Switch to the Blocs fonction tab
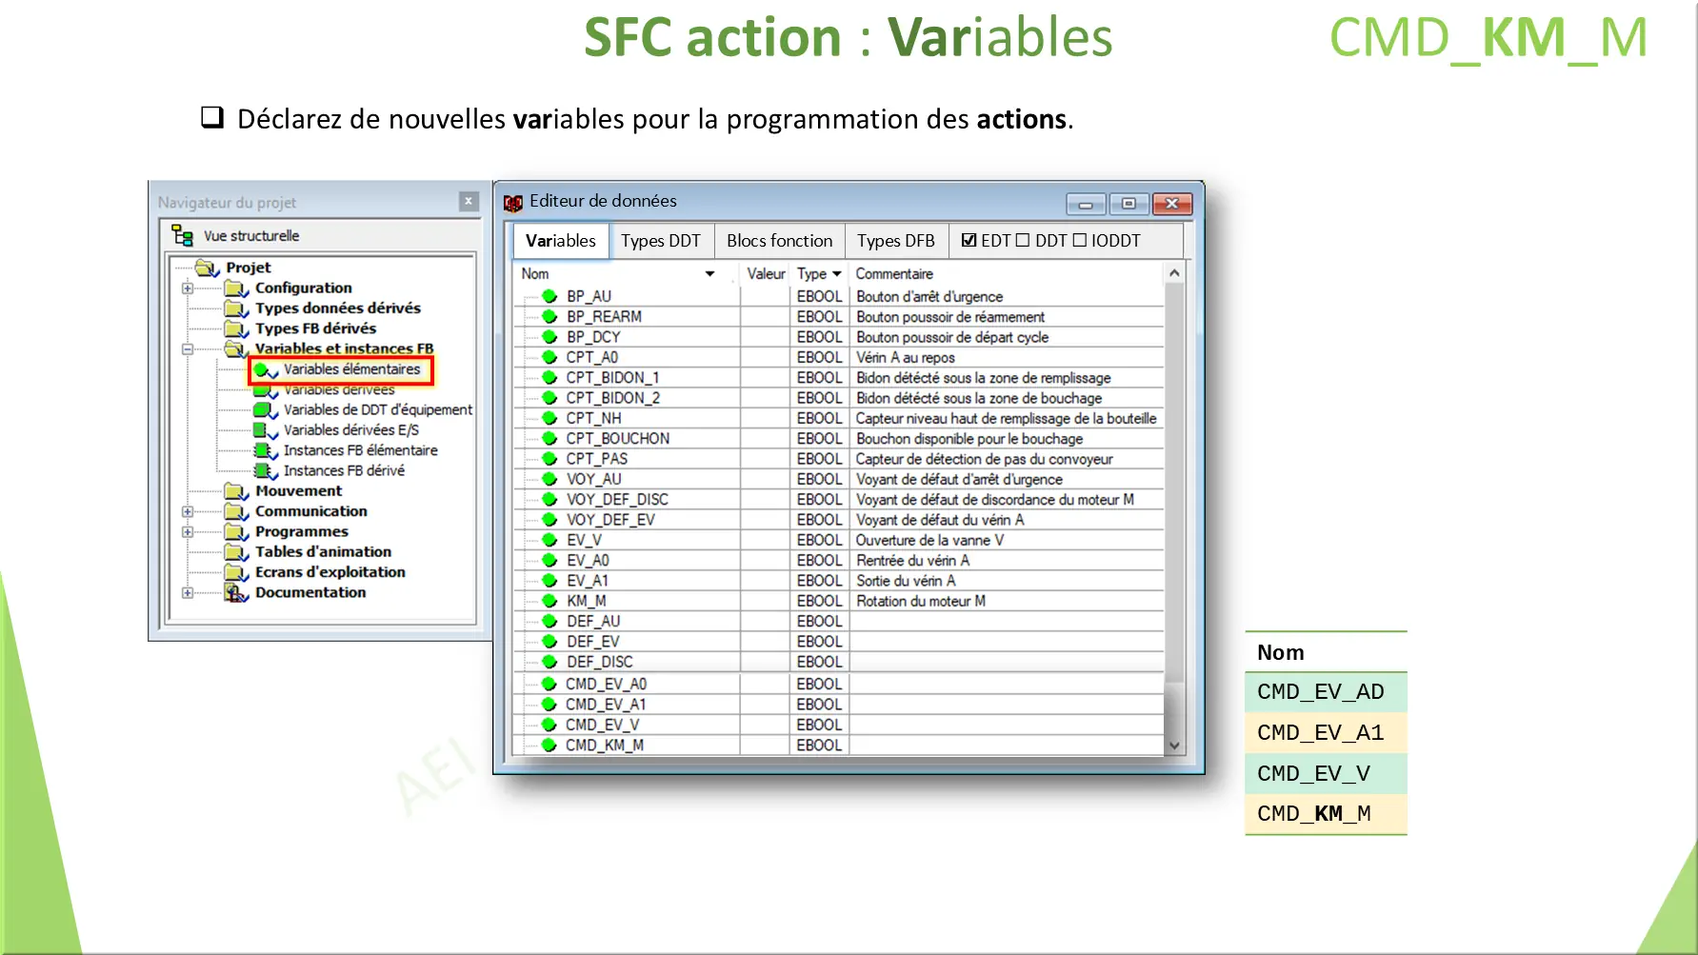 point(779,240)
